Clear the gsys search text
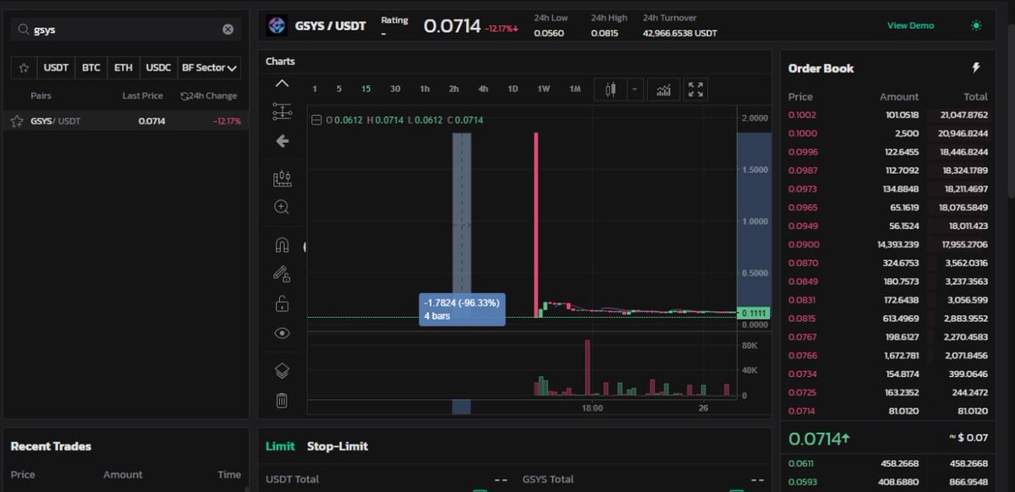Viewport: 1015px width, 492px height. tap(228, 30)
